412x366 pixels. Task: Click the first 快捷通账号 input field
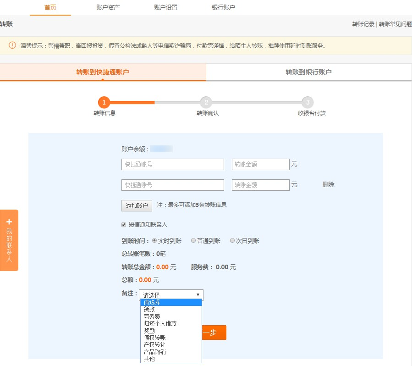pos(172,164)
